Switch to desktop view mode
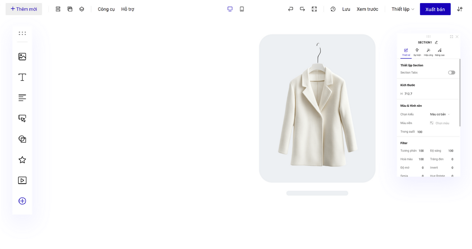Screen dimensions: 472x249 [x=230, y=9]
